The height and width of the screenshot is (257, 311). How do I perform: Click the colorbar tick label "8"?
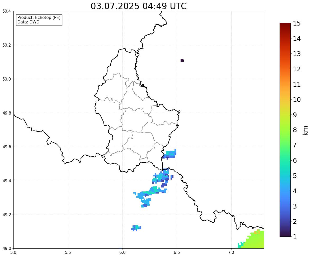[295, 130]
